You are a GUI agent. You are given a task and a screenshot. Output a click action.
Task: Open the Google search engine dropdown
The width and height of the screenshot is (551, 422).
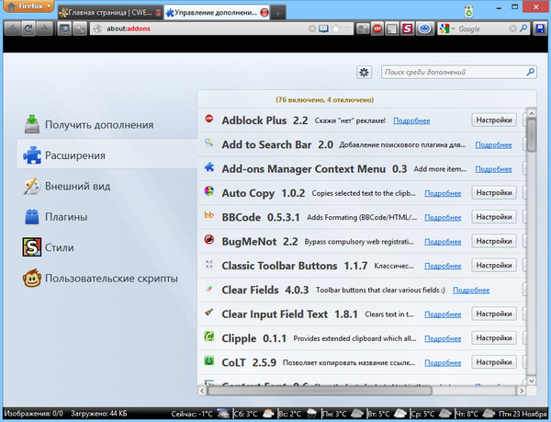click(446, 29)
